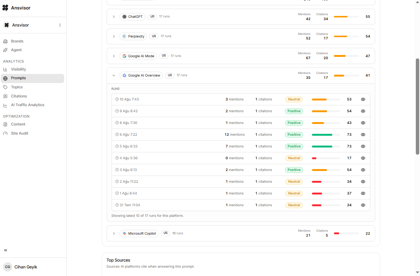Click the ChatGPT platform badge
This screenshot has height=276, width=420.
pos(132,17)
